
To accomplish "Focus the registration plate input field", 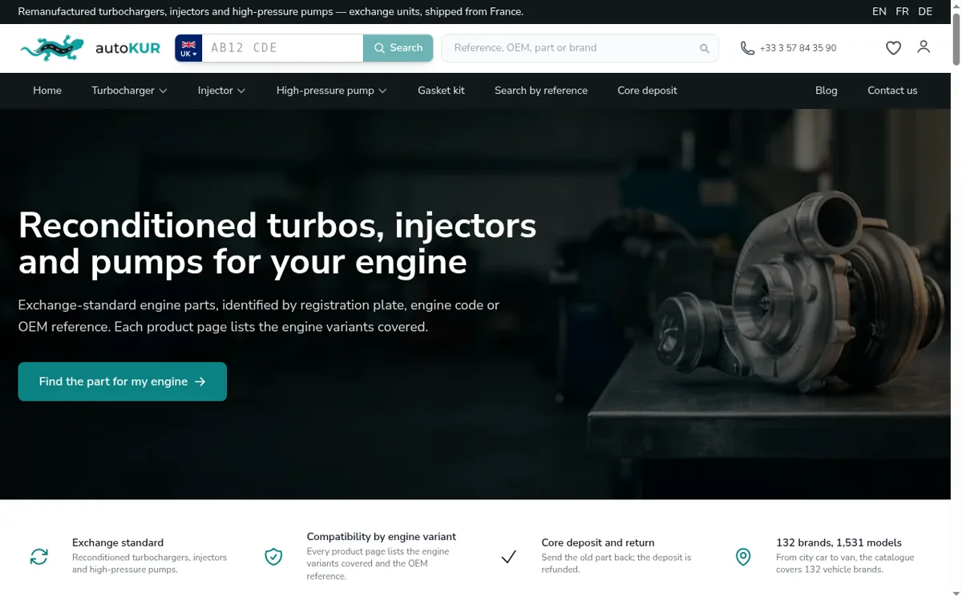I will click(x=282, y=48).
